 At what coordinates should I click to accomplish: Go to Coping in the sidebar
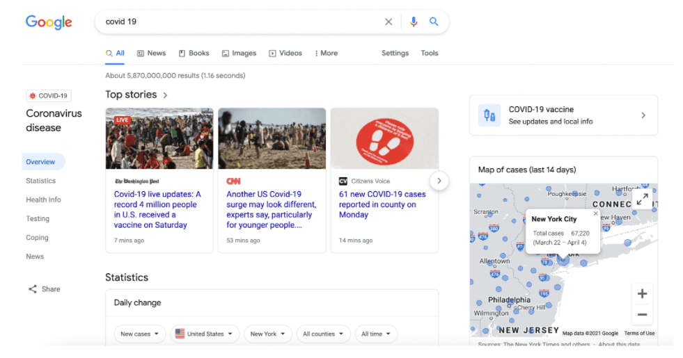pos(37,238)
